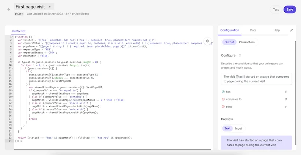Image resolution: width=301 pixels, height=155 pixels.
Task: Fold the 'is equal to' branch at line 18
Action: [x=13, y=90]
